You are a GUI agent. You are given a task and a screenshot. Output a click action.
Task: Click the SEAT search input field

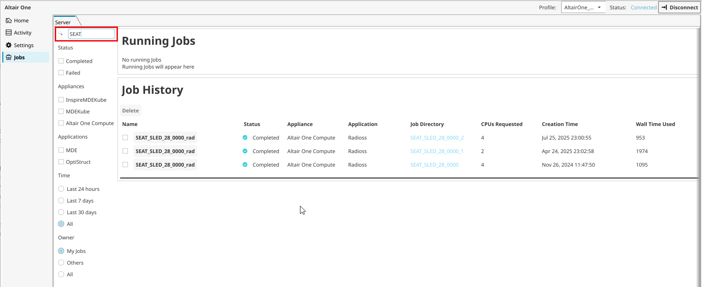(91, 34)
